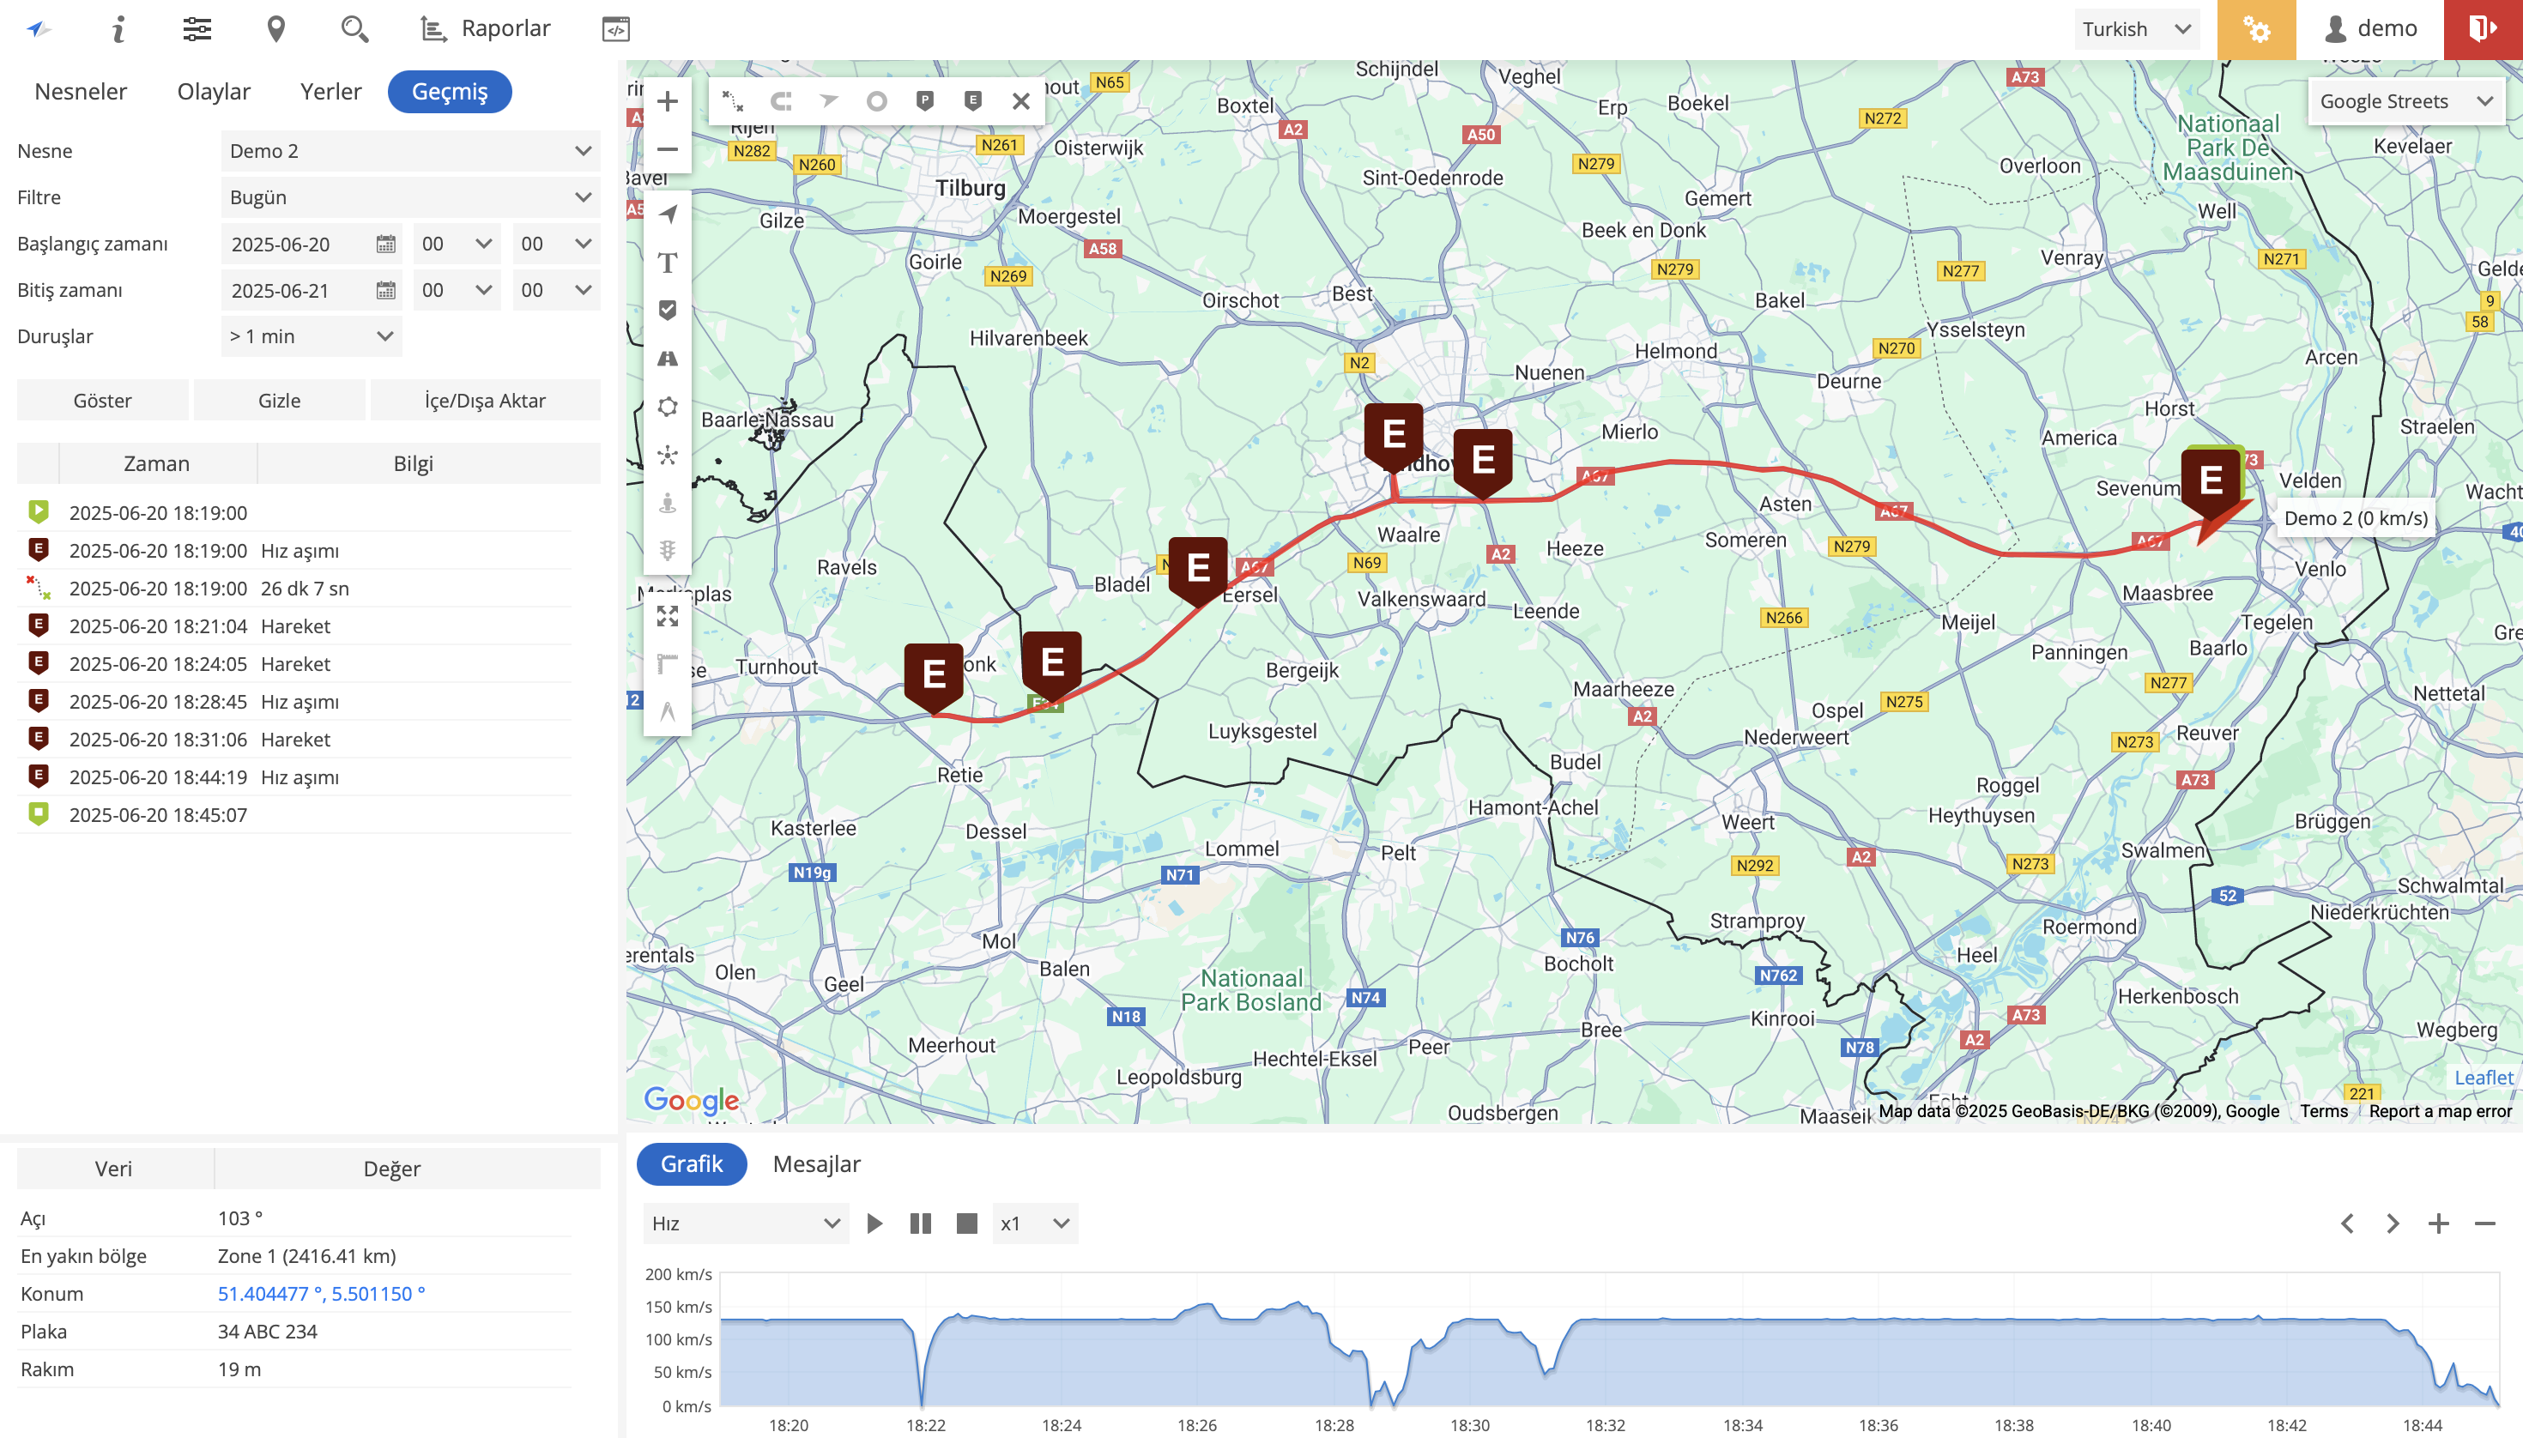2523x1438 pixels.
Task: Toggle parking stops markers in history toolbar
Action: pos(924,102)
